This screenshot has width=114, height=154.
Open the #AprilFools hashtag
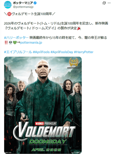41,52
